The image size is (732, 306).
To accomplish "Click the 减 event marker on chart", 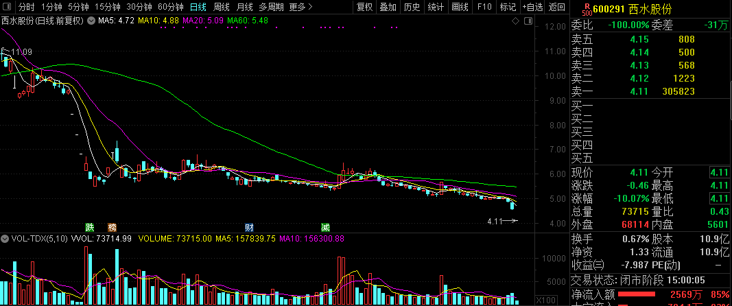I will (324, 227).
